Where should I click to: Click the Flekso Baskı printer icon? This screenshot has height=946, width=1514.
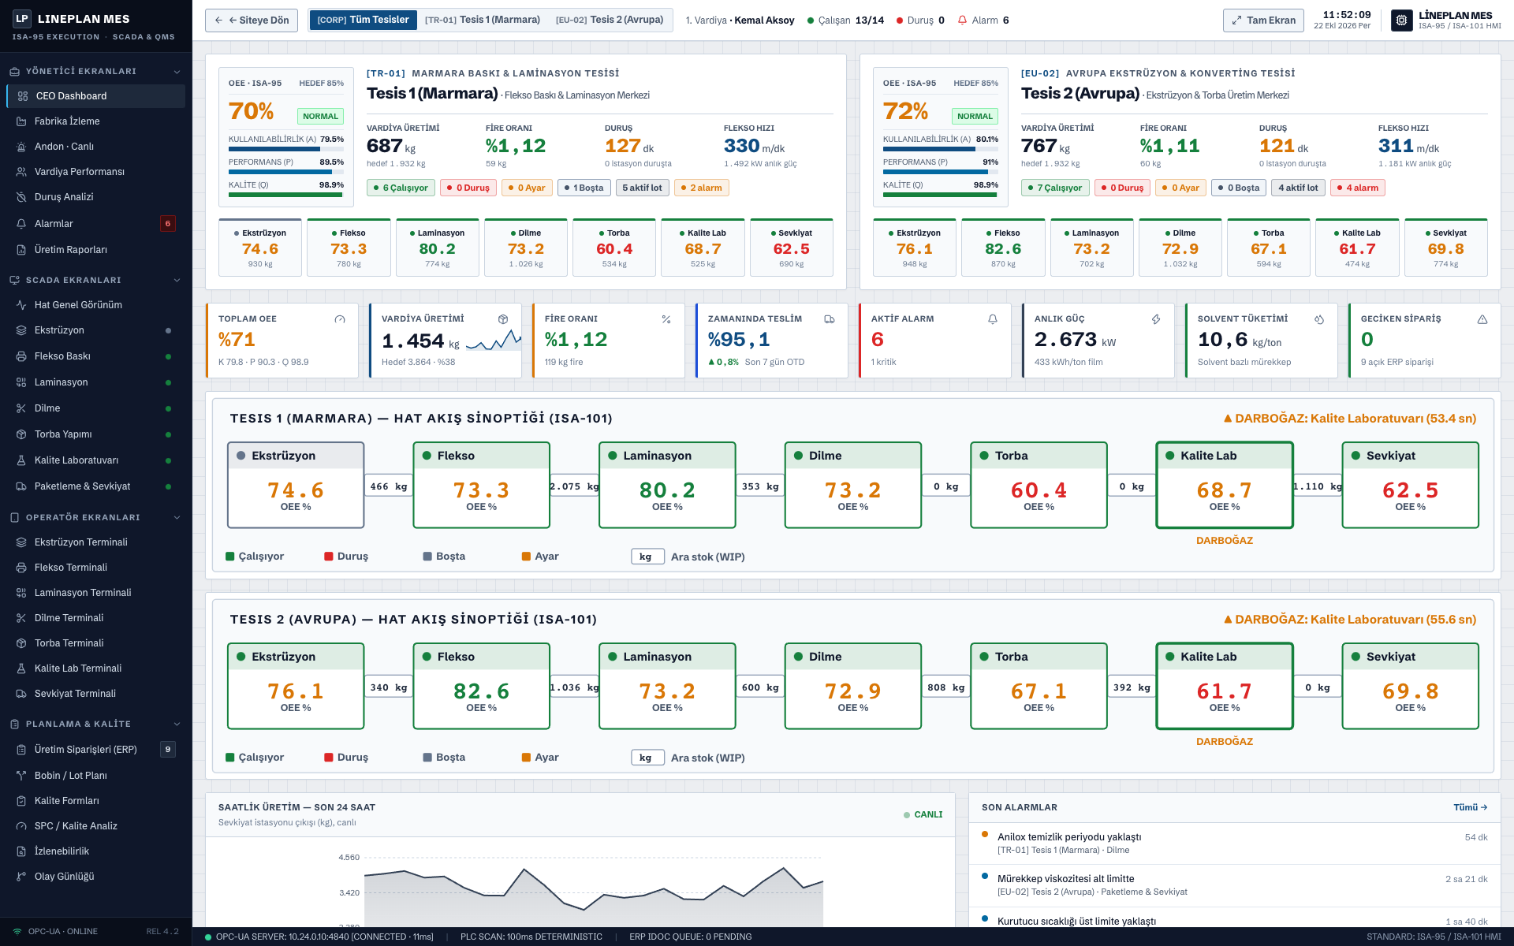[21, 356]
